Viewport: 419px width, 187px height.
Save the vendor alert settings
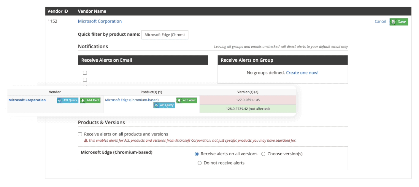[399, 22]
